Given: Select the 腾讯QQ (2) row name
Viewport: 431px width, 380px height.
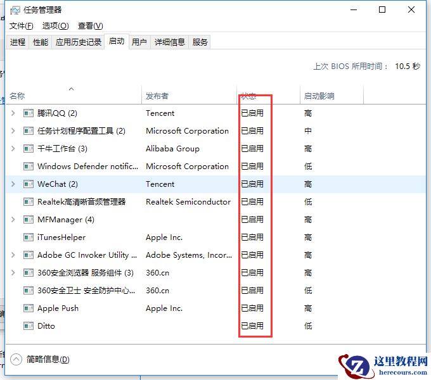Looking at the screenshot, I should (57, 113).
